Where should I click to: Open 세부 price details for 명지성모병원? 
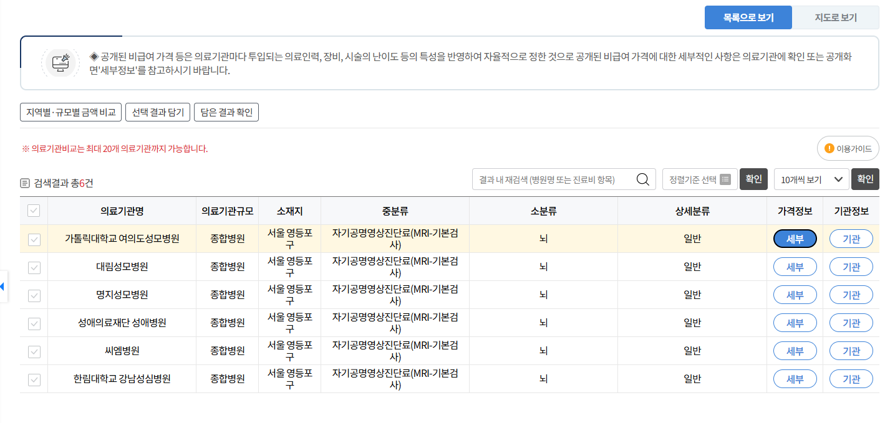[795, 294]
